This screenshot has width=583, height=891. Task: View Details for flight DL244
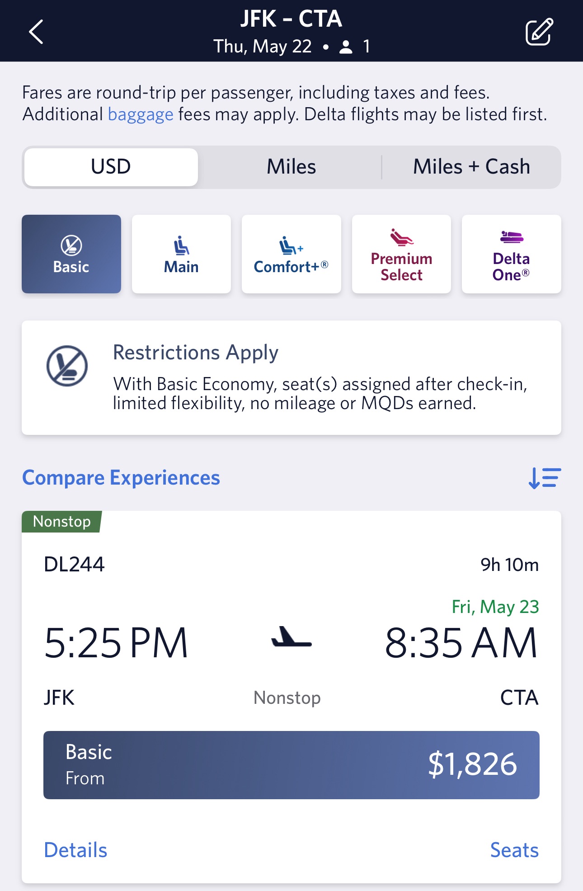pos(75,850)
